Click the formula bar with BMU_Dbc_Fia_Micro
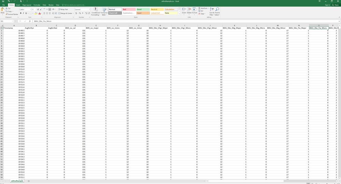 click(x=186, y=21)
